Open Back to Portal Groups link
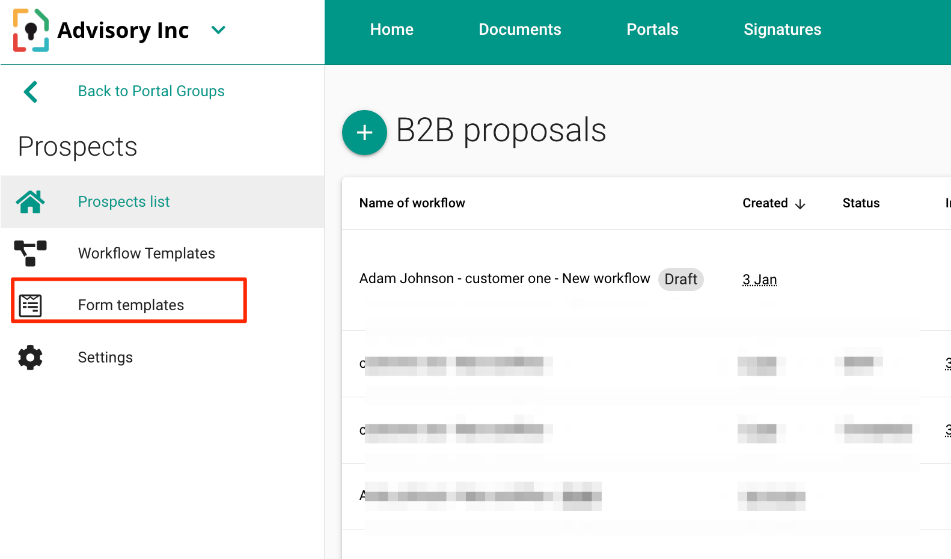Viewport: 951px width, 559px height. (151, 91)
